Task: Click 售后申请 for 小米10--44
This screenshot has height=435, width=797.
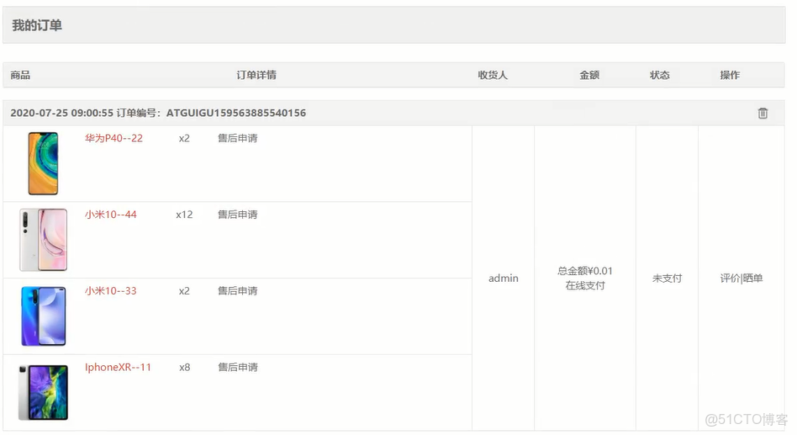Action: pos(237,215)
